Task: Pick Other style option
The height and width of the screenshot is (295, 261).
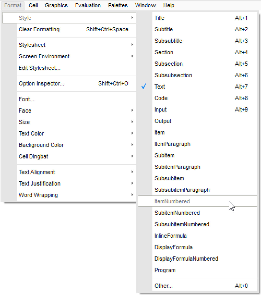Action: pos(163,286)
